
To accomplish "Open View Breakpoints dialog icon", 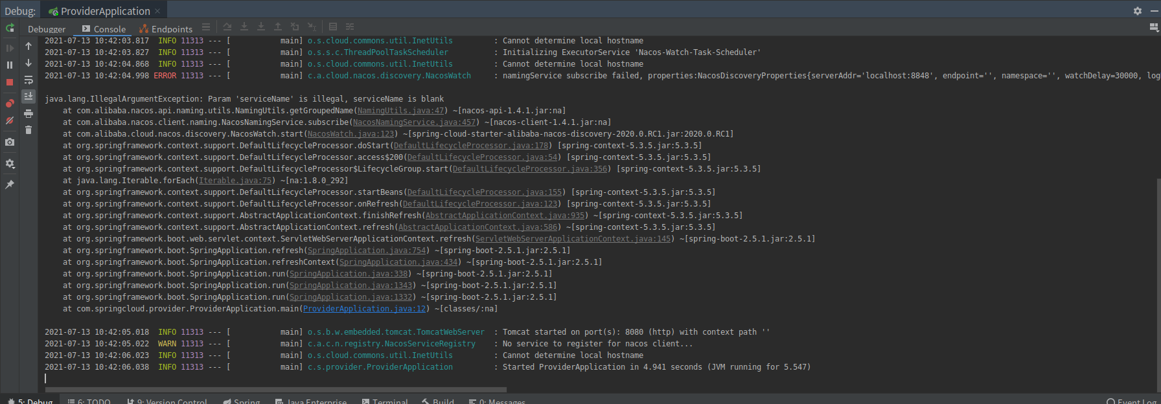I will [x=10, y=104].
